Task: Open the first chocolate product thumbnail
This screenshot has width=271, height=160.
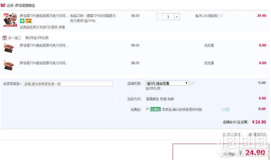Action: click(10, 20)
